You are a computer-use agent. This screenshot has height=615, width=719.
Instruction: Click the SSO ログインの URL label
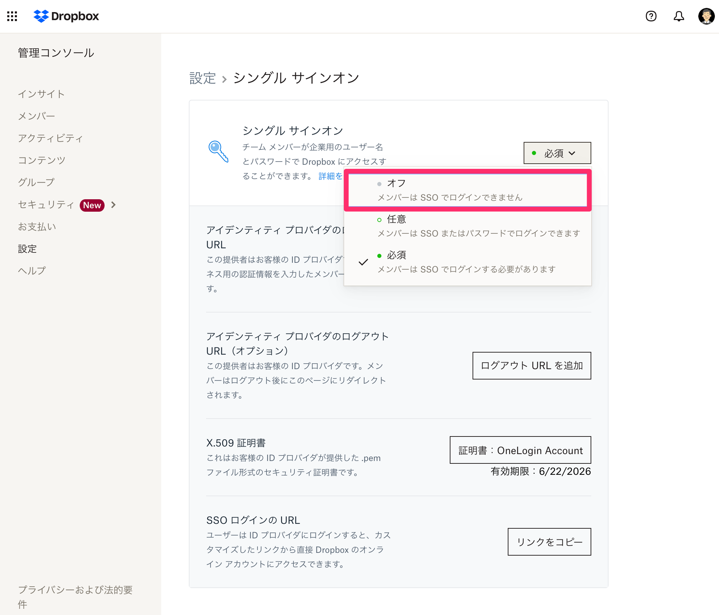[253, 520]
